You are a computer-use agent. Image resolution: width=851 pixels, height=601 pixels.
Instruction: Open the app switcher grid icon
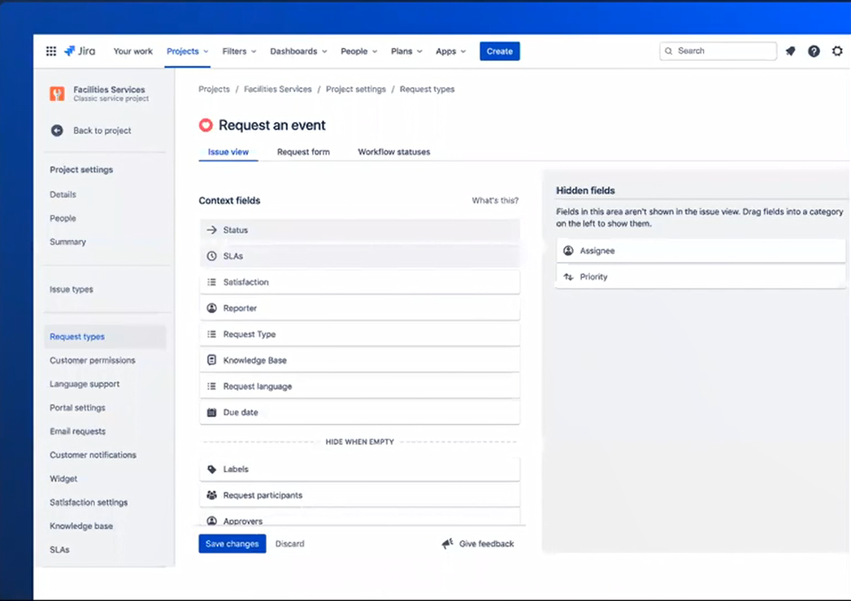51,51
